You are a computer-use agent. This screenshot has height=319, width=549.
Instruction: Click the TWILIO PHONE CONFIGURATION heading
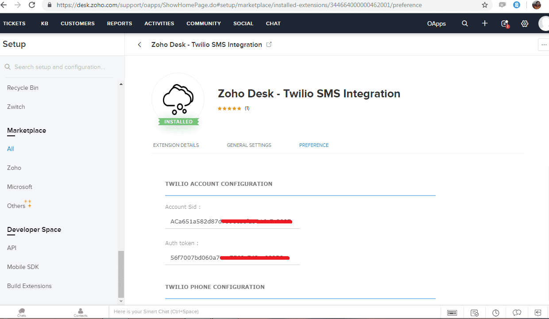point(215,287)
